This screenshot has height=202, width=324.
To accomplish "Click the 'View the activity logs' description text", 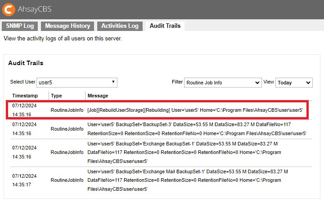I will click(63, 39).
